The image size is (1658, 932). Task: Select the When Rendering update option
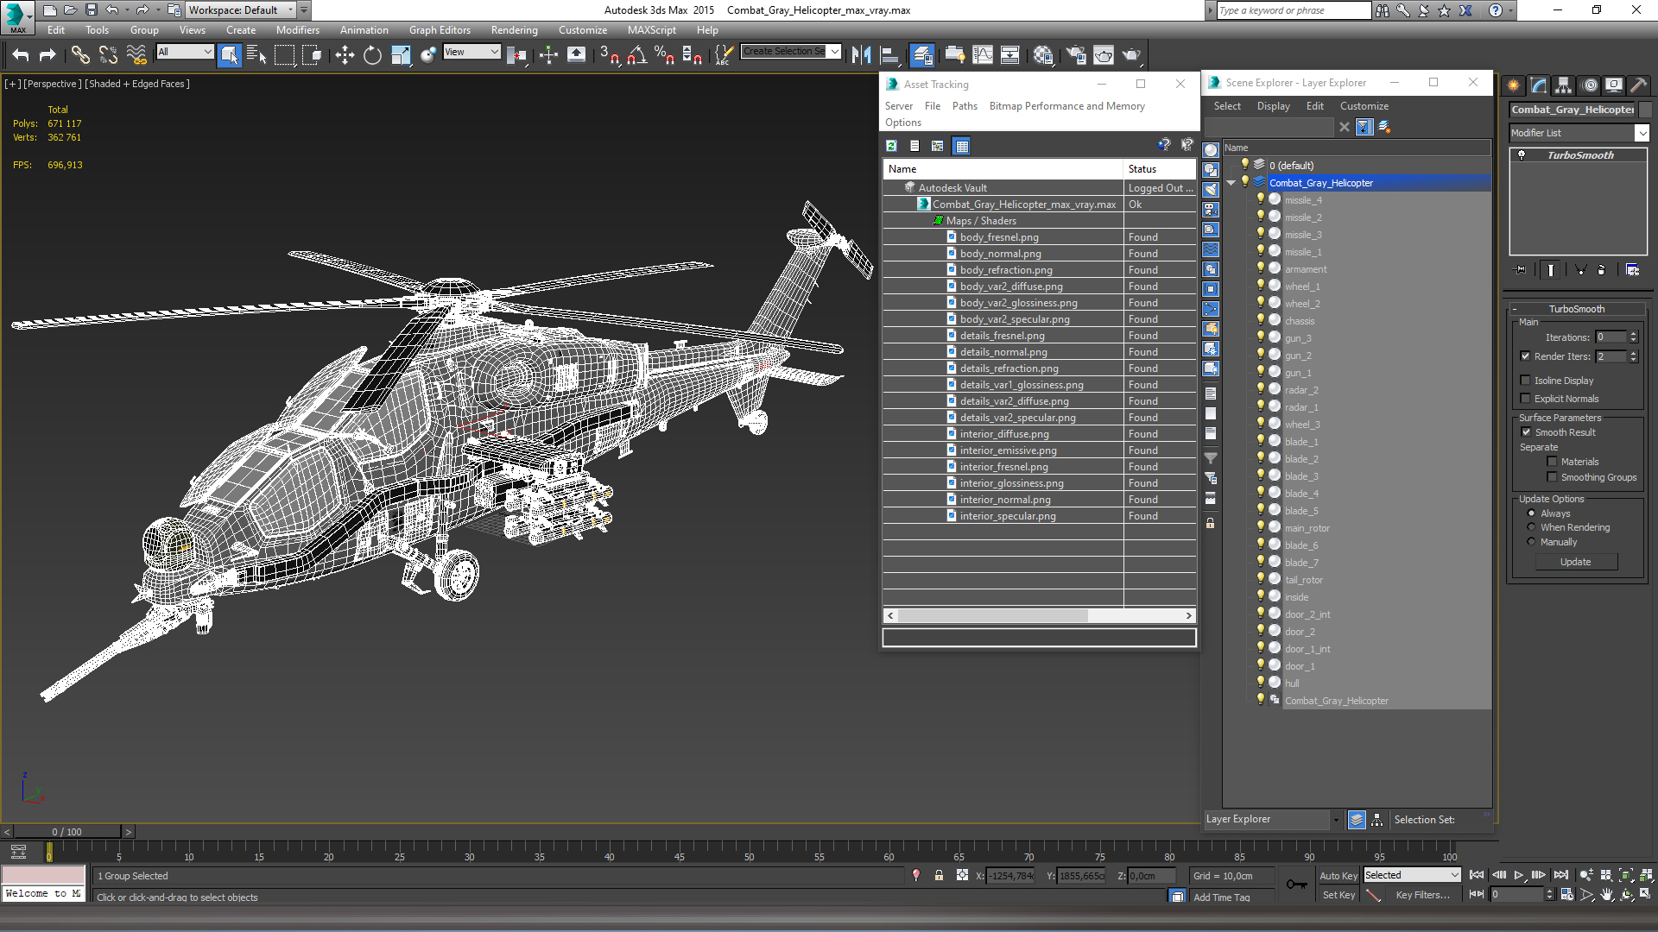pos(1531,527)
